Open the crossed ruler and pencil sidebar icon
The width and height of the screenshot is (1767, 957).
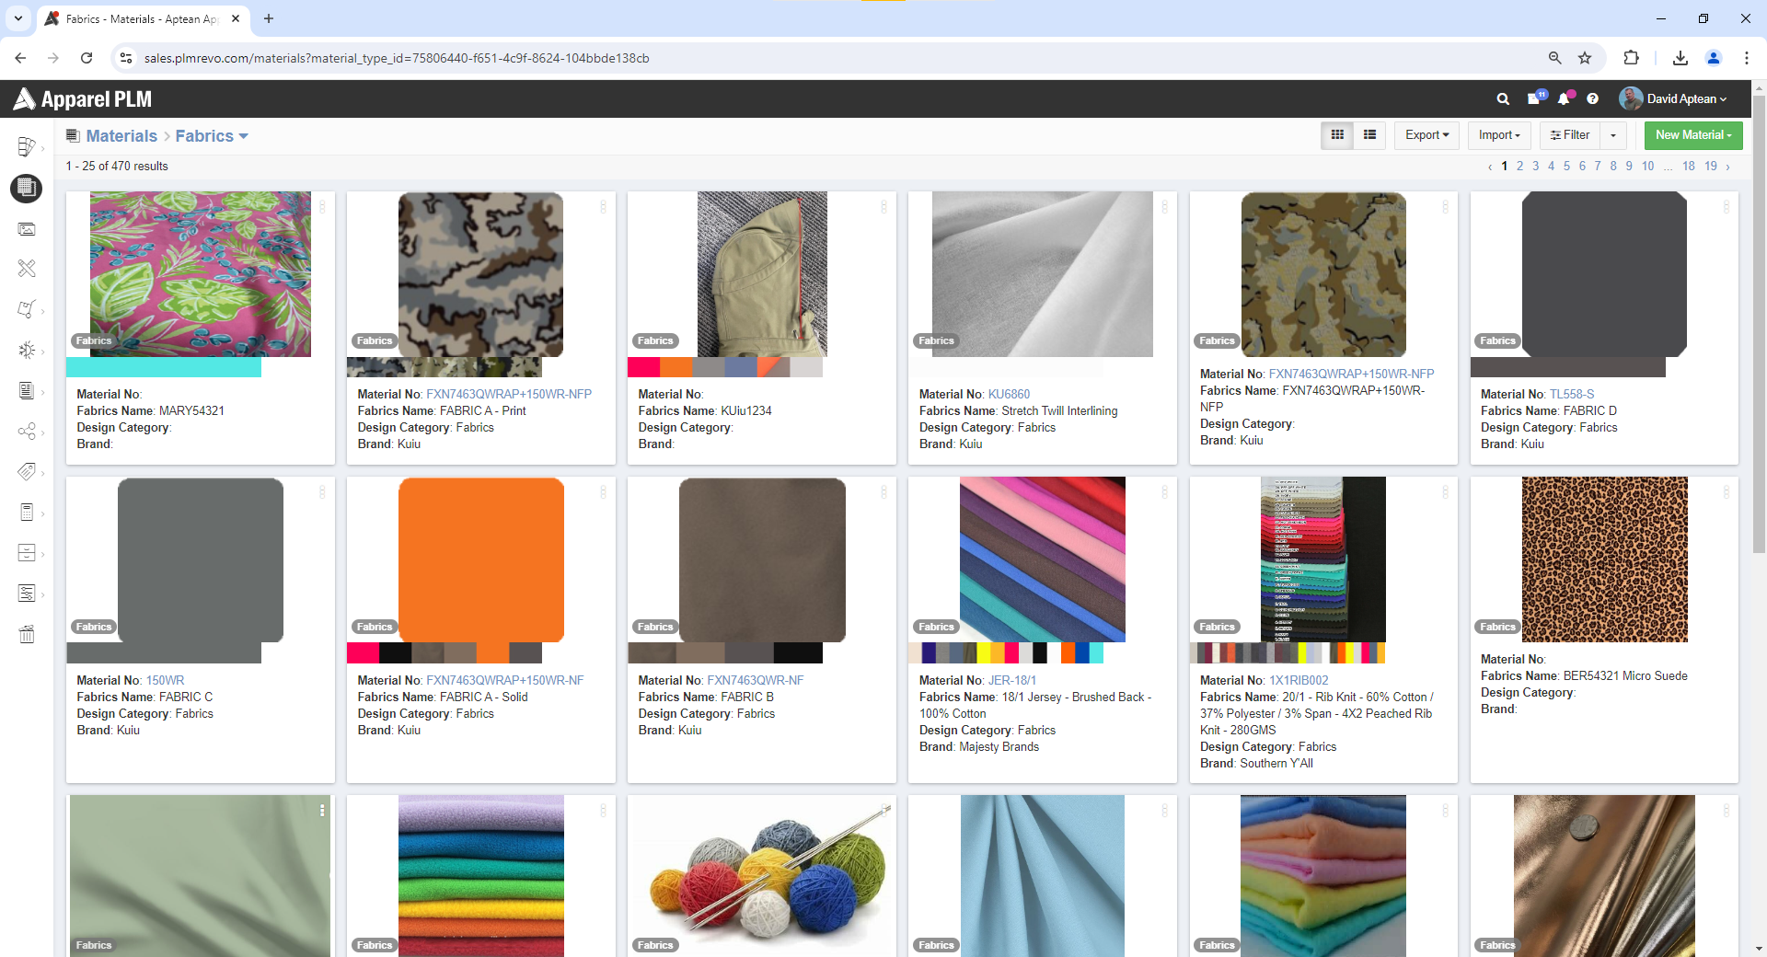pos(27,268)
